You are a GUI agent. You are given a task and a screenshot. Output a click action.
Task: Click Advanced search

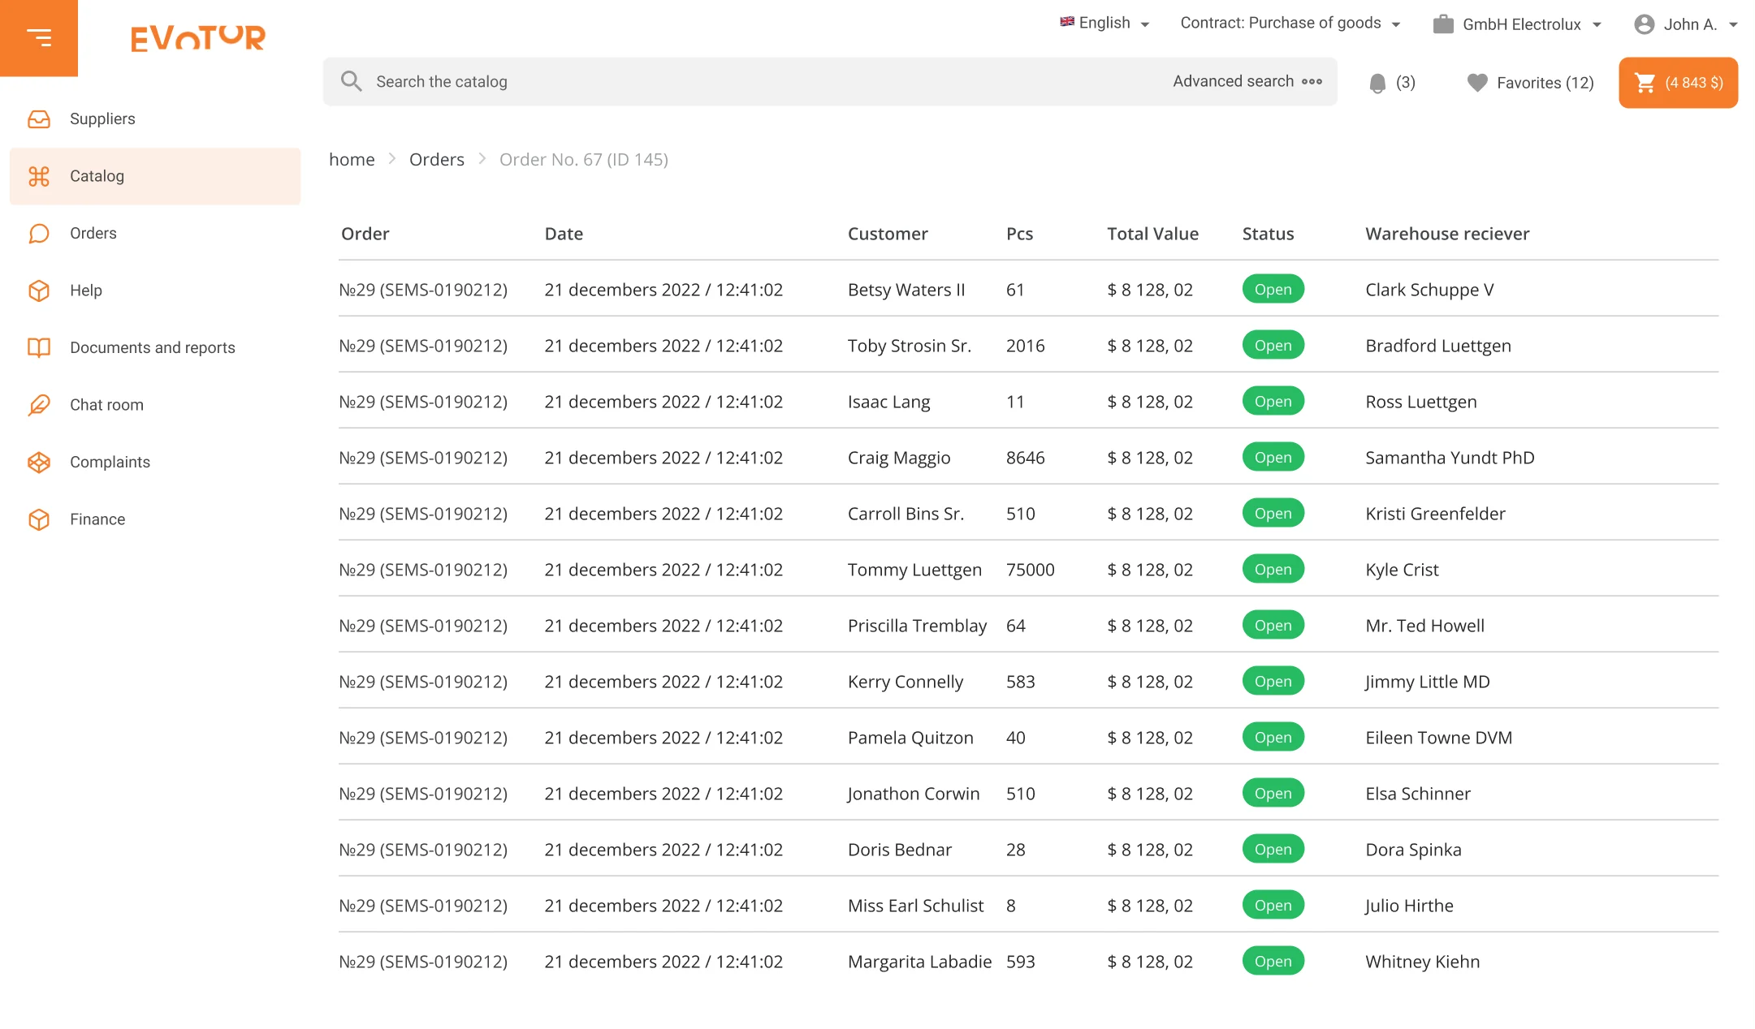click(1234, 81)
